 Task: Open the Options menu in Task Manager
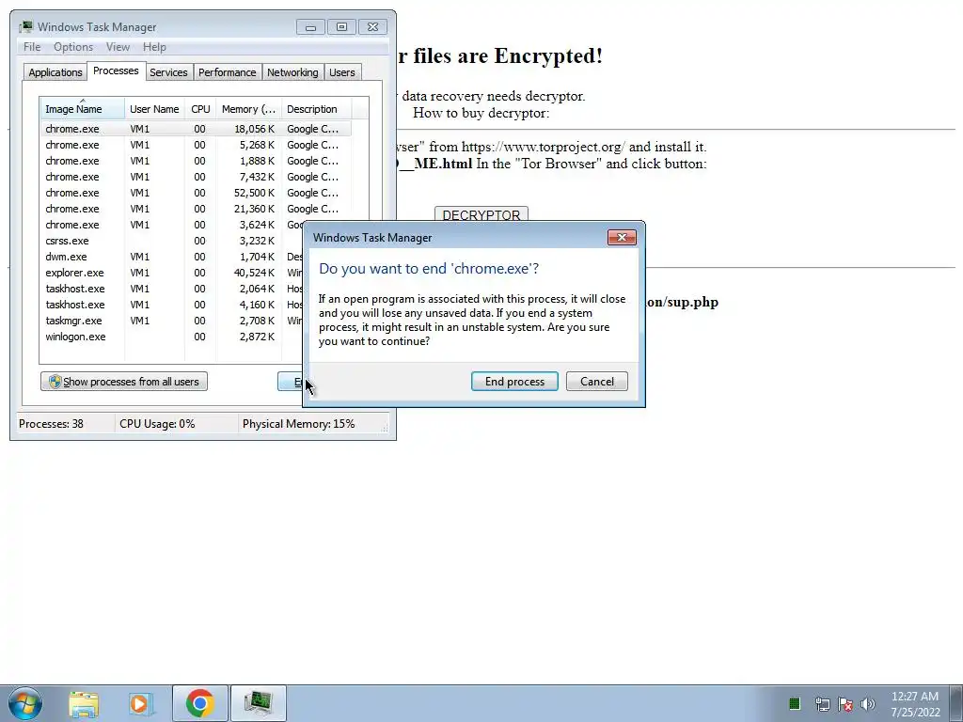73,47
